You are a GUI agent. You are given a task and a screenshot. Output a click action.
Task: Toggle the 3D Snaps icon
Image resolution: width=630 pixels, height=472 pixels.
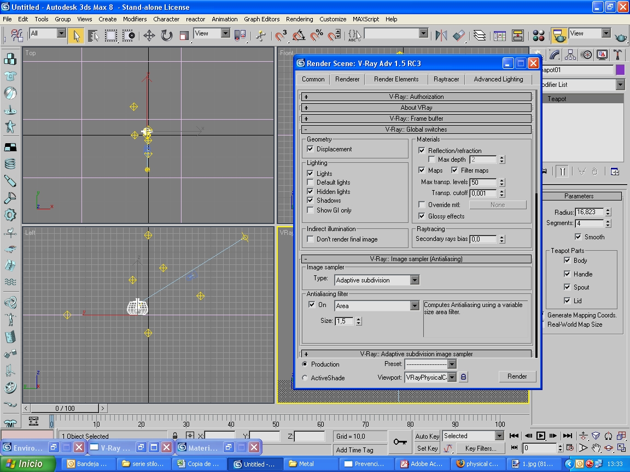click(x=281, y=36)
